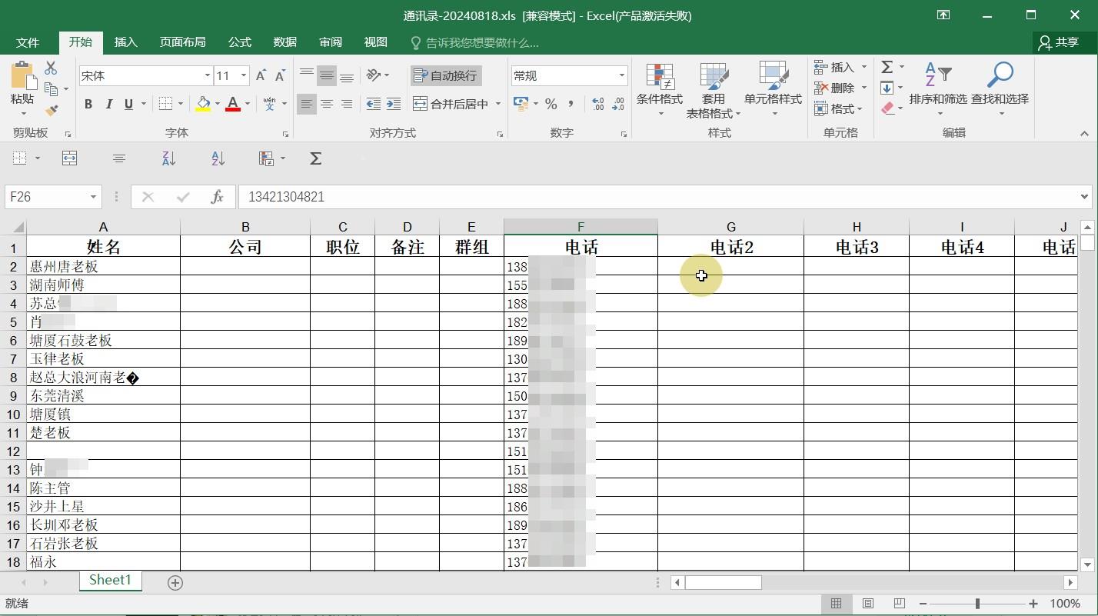Viewport: 1098px width, 616px height.
Task: Toggle Top Align
Action: (306, 75)
